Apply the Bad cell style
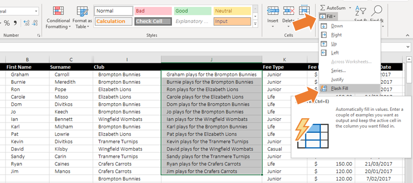The height and width of the screenshot is (183, 413). tap(153, 11)
